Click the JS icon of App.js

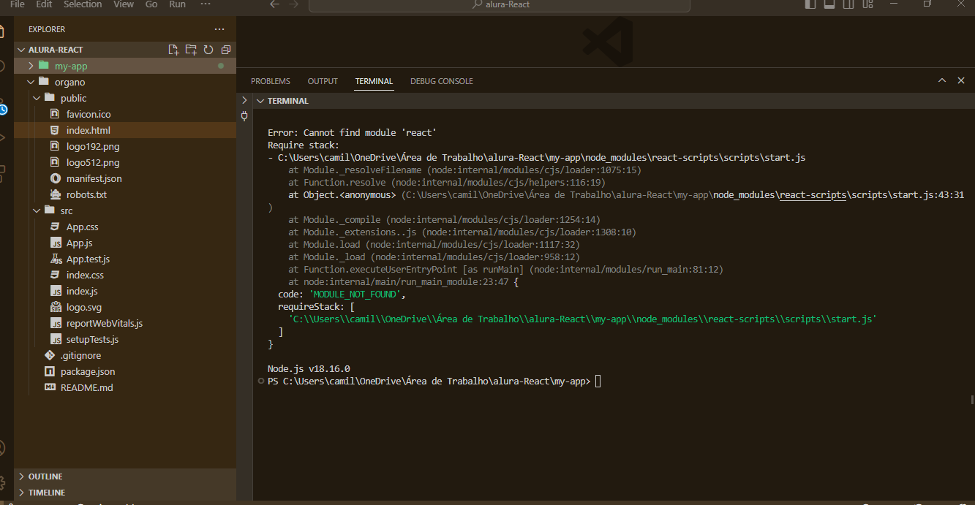click(55, 243)
